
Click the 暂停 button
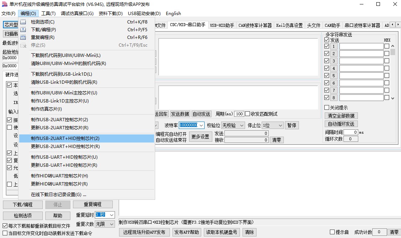(292, 125)
